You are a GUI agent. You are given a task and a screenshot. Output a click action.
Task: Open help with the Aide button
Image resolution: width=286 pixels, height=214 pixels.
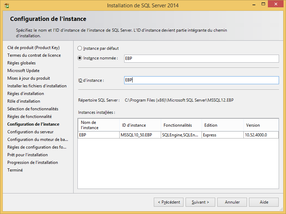point(264,202)
